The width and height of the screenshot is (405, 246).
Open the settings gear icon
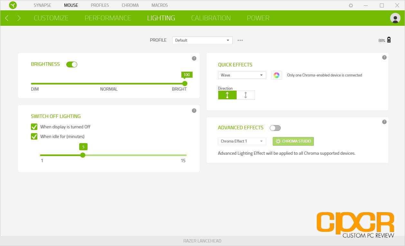351,5
